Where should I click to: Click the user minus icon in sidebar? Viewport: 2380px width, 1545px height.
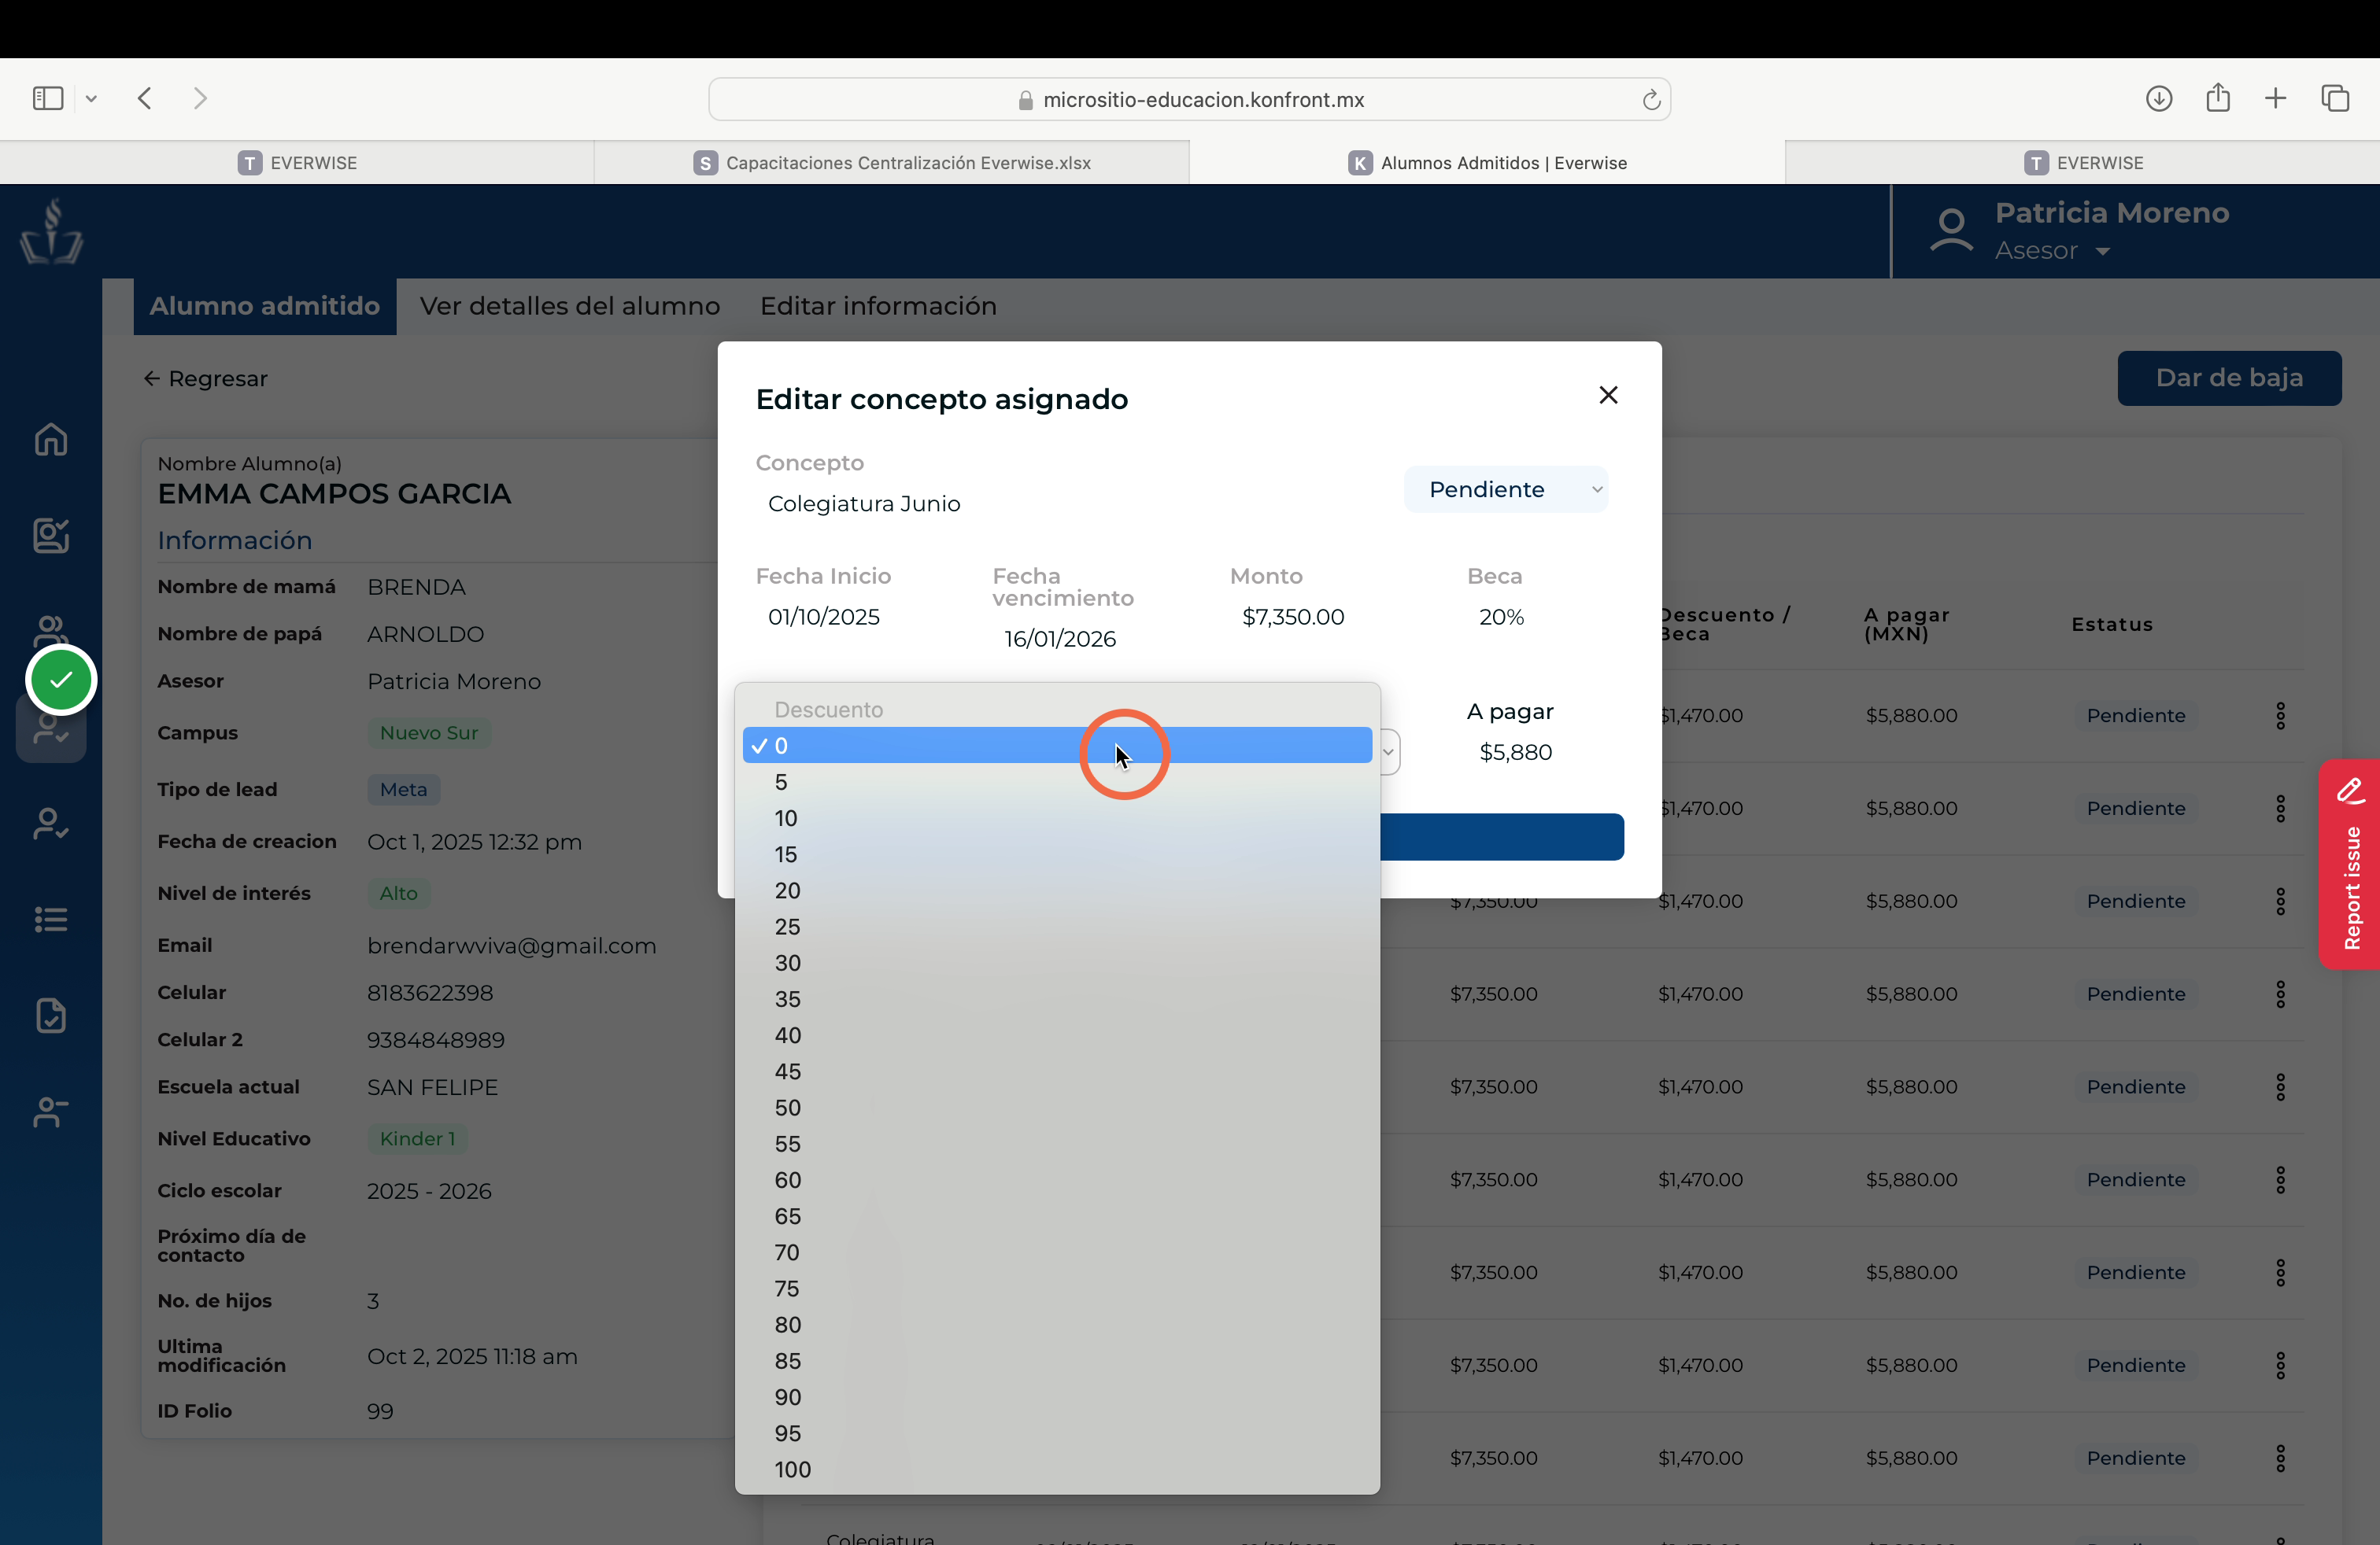pos(51,1112)
